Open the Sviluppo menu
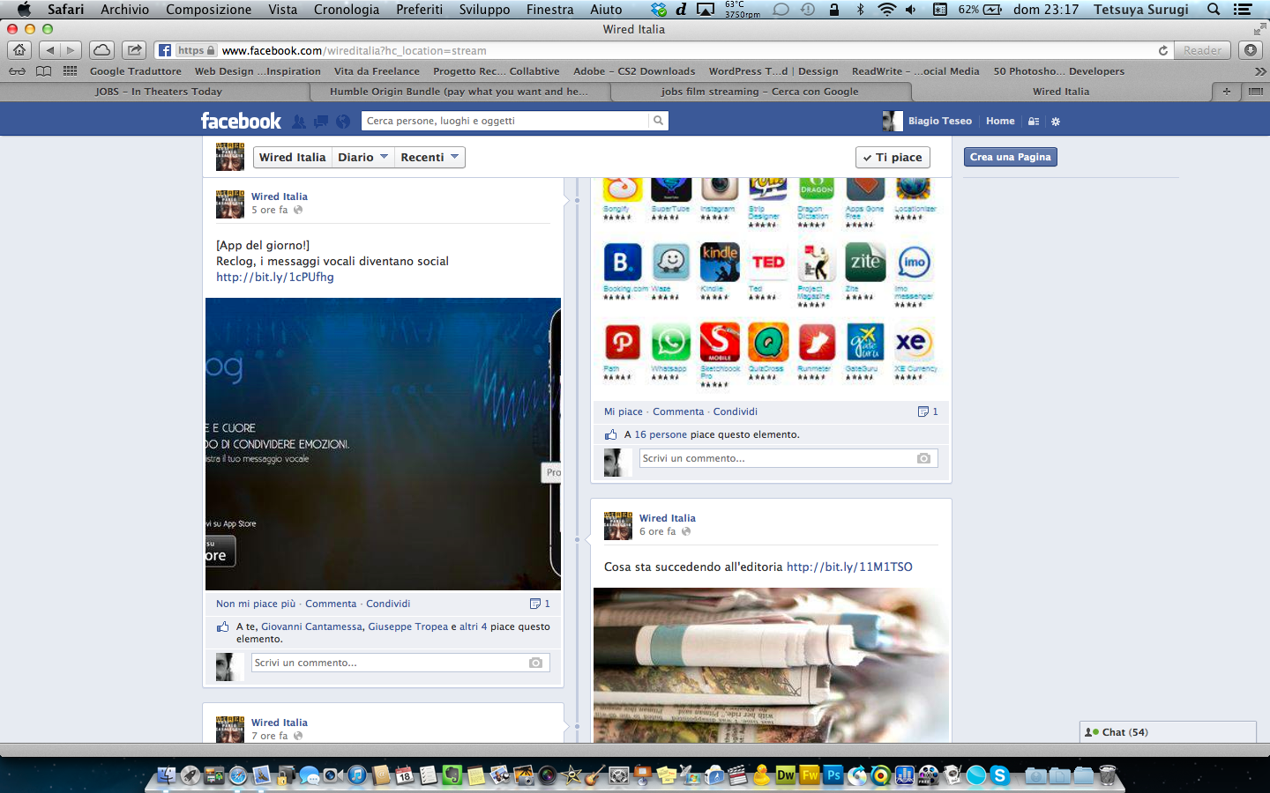This screenshot has height=793, width=1270. [x=484, y=10]
